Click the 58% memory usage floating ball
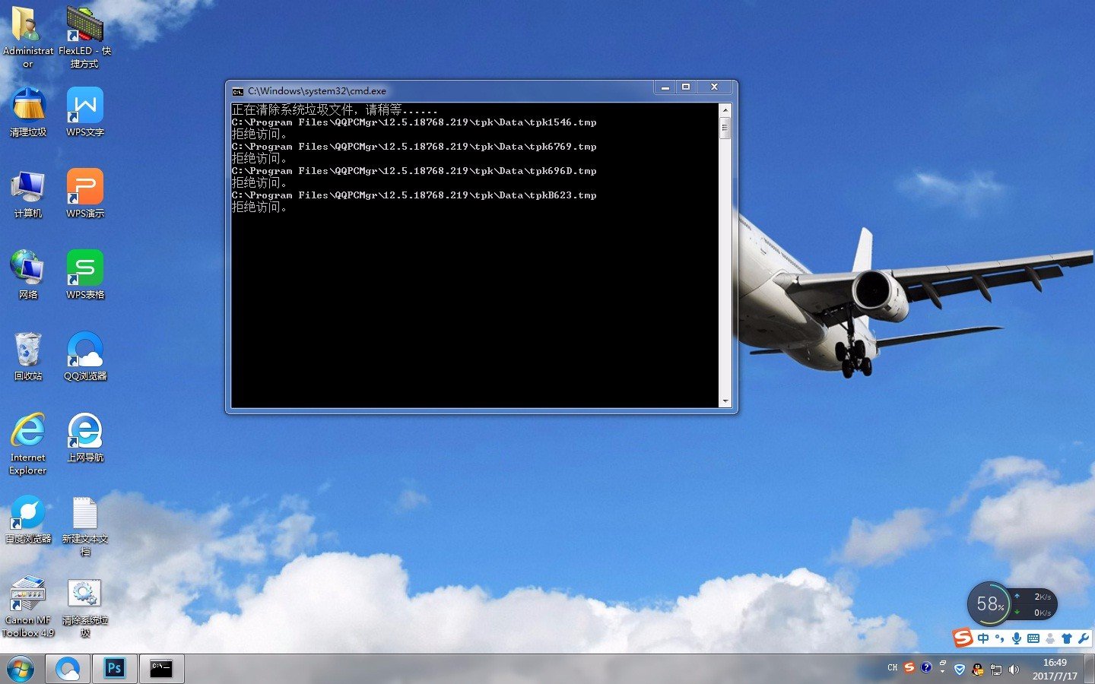Screen dimensions: 1095x684 (x=989, y=604)
